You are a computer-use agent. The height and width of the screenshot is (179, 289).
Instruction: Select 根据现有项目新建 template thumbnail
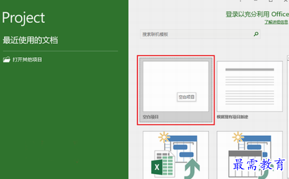tap(249, 87)
